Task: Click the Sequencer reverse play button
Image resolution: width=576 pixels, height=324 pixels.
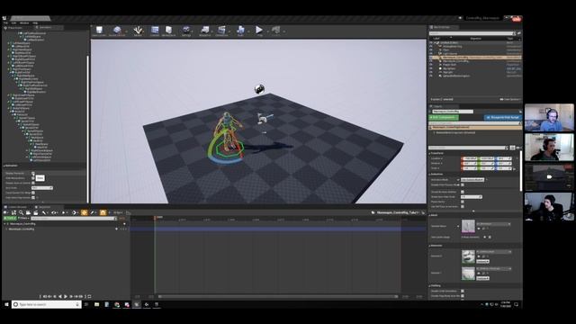Action: 60,296
